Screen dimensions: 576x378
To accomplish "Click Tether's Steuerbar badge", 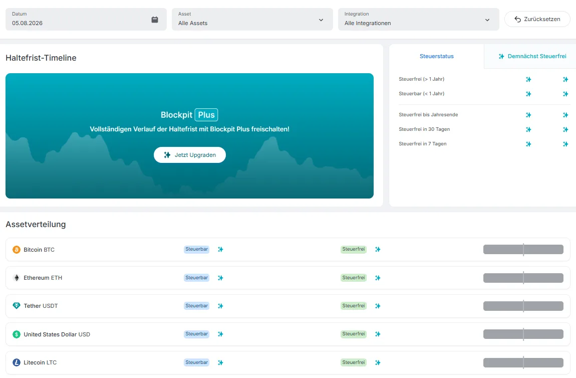I will pos(196,306).
